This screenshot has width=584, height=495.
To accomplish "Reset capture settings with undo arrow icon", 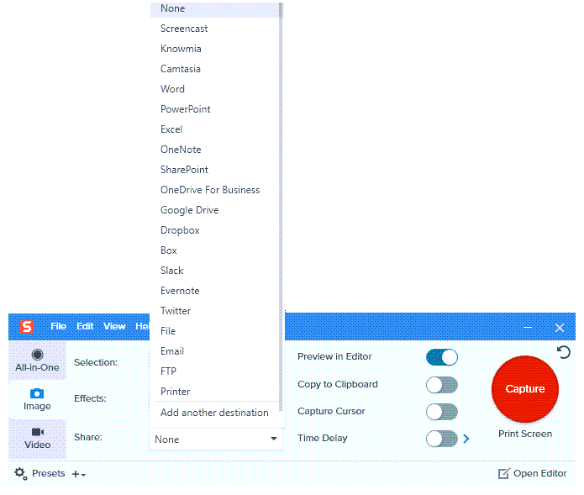I will [x=564, y=352].
